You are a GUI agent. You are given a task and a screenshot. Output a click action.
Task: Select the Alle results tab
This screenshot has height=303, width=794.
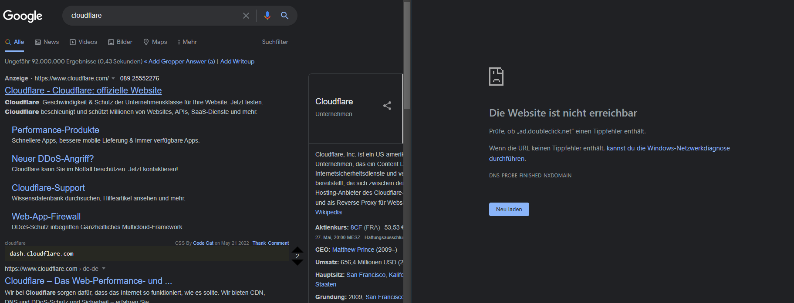coord(14,42)
